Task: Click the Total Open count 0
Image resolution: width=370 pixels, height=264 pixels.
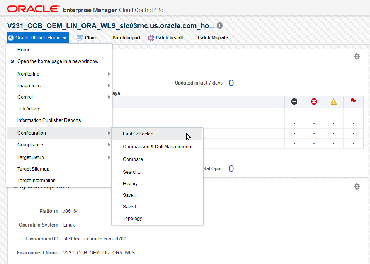Action: pos(231,169)
